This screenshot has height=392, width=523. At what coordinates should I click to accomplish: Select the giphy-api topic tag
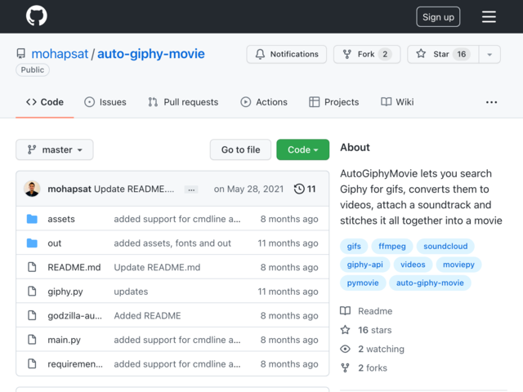pyautogui.click(x=365, y=265)
